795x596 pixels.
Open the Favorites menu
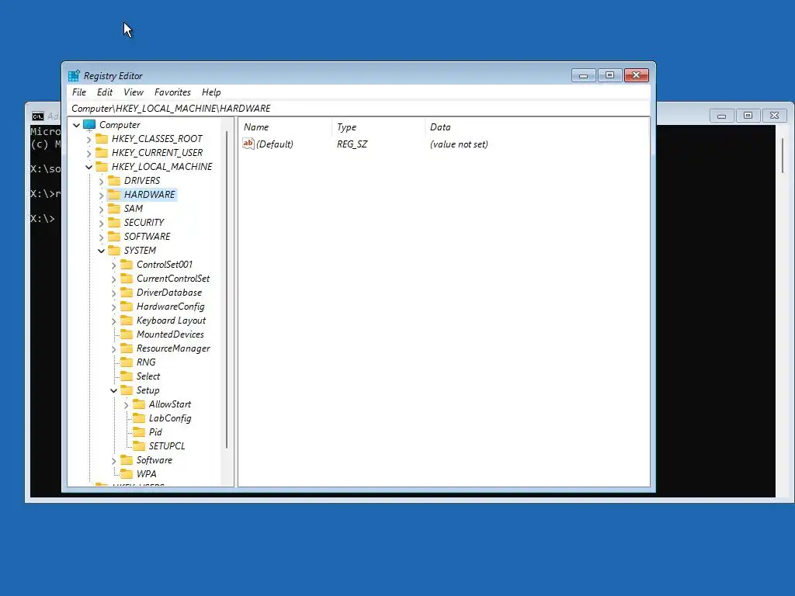pyautogui.click(x=172, y=92)
